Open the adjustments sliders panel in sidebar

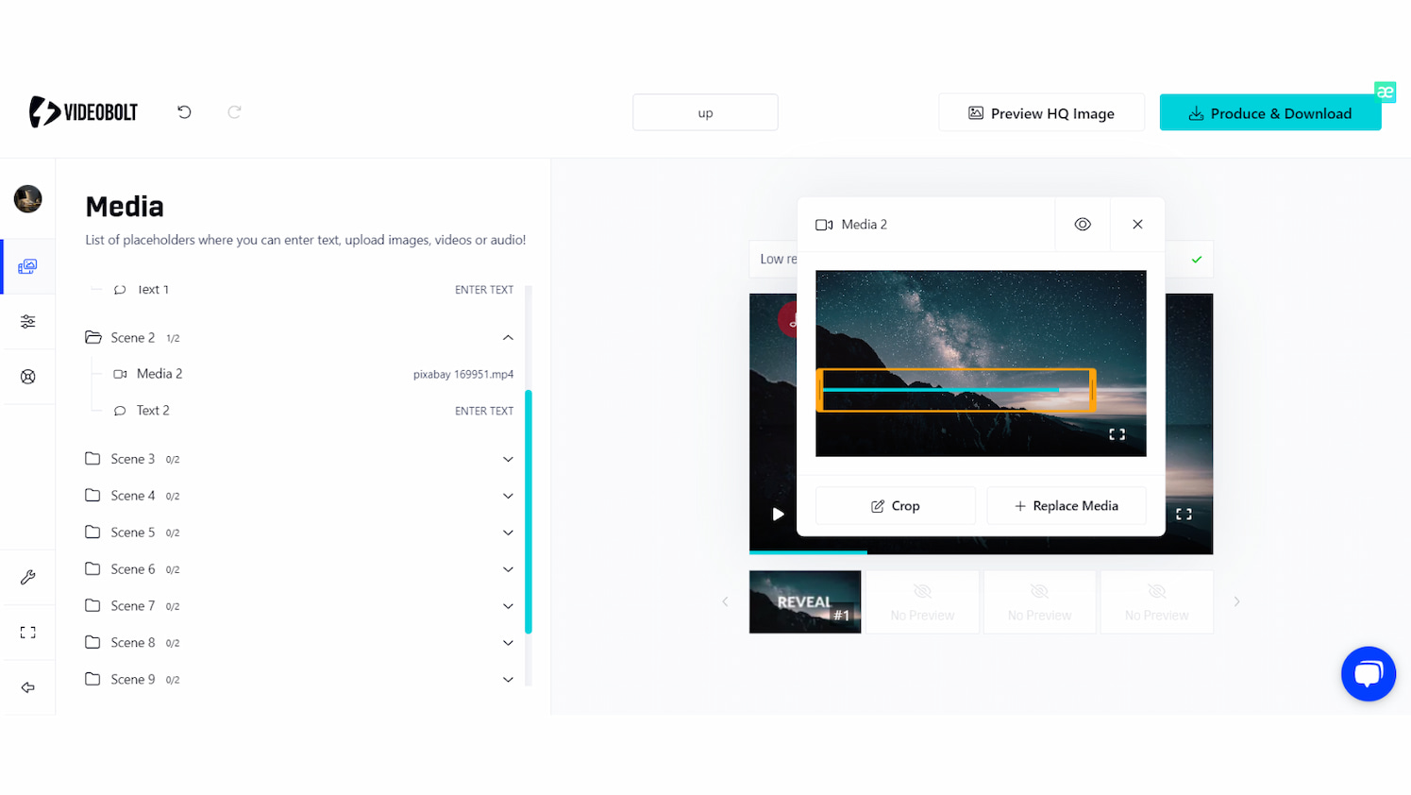28,321
